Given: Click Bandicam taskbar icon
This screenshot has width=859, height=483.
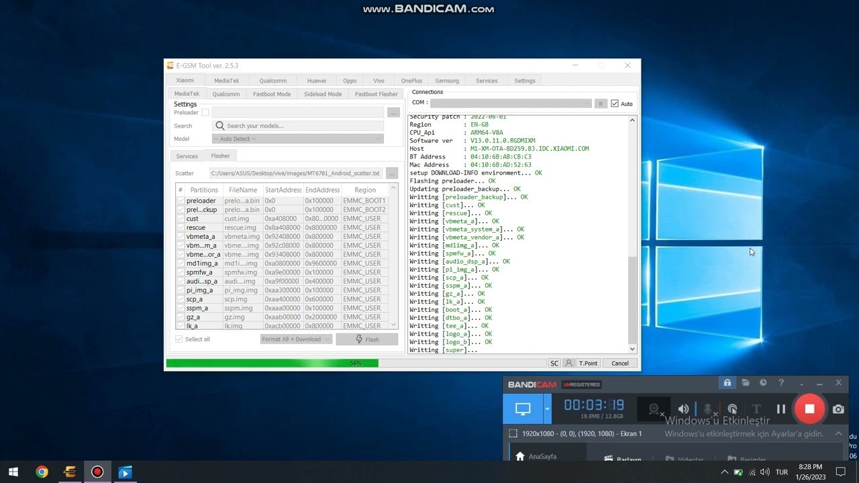Looking at the screenshot, I should coord(97,472).
